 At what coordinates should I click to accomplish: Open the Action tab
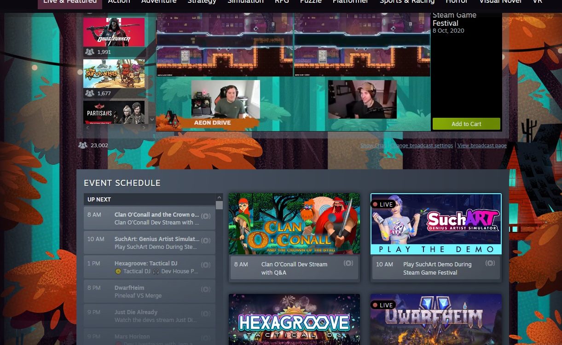point(119,1)
